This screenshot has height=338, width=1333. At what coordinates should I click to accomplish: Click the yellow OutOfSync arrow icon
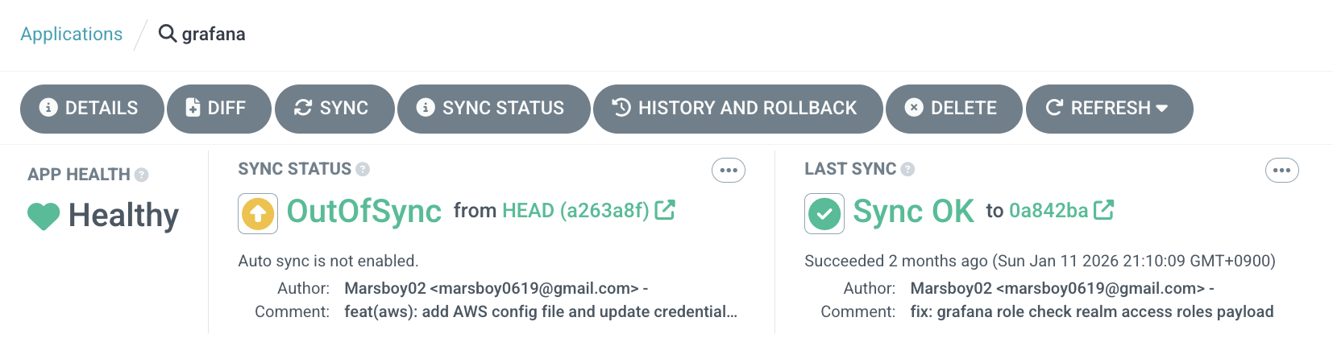[x=258, y=214]
